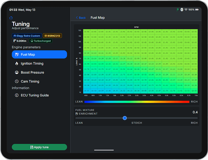Click the Engine parameters section heading

pyautogui.click(x=26, y=47)
